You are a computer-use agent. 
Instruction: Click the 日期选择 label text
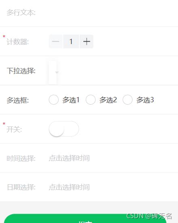[21, 187]
